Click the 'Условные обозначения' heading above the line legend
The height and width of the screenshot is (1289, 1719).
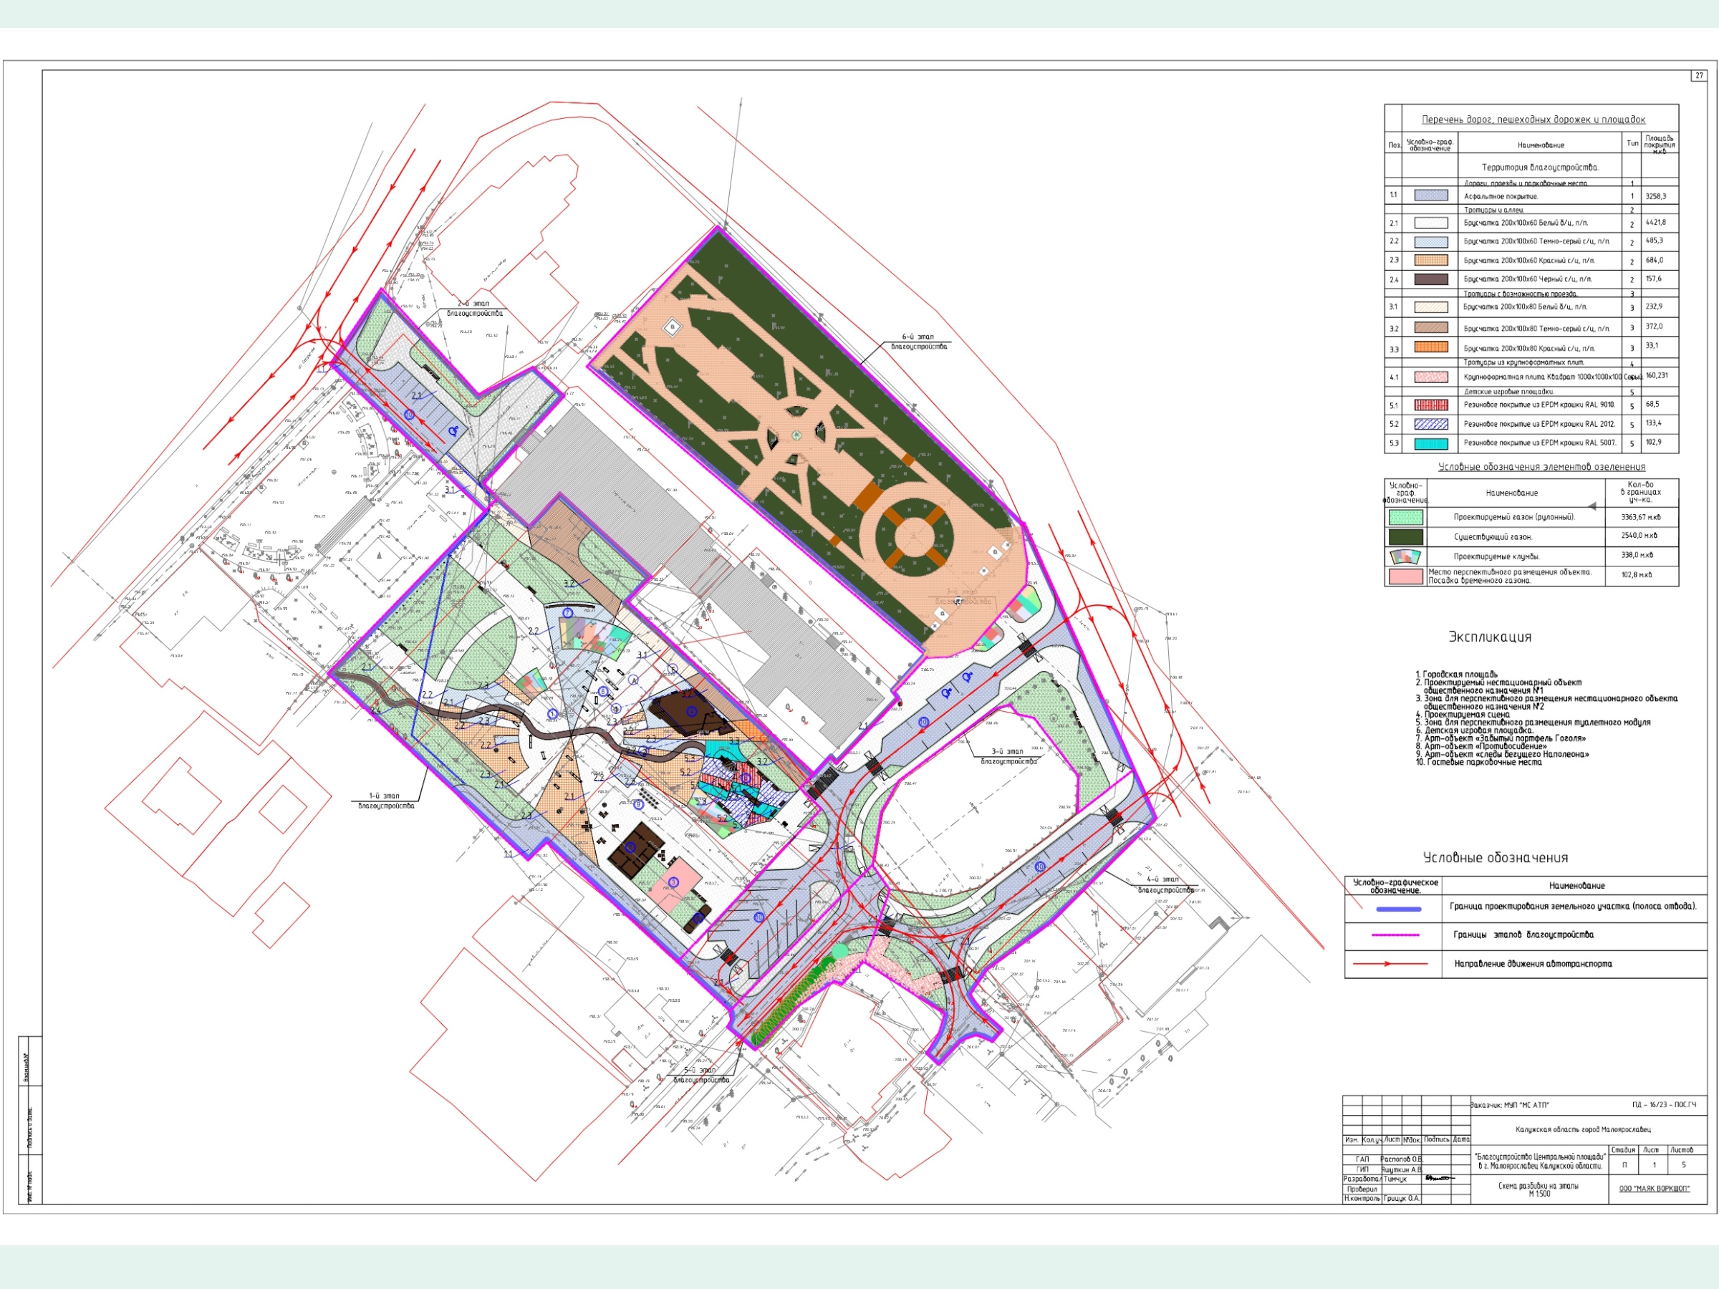[x=1496, y=858]
